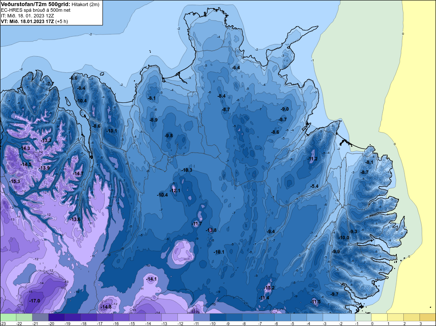436x326 pixels.
Task: Click the dark purple -20 legend swatch
Action: pyautogui.click(x=56, y=317)
